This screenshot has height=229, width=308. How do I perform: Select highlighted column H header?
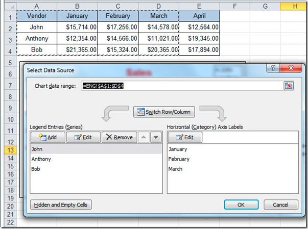294,6
